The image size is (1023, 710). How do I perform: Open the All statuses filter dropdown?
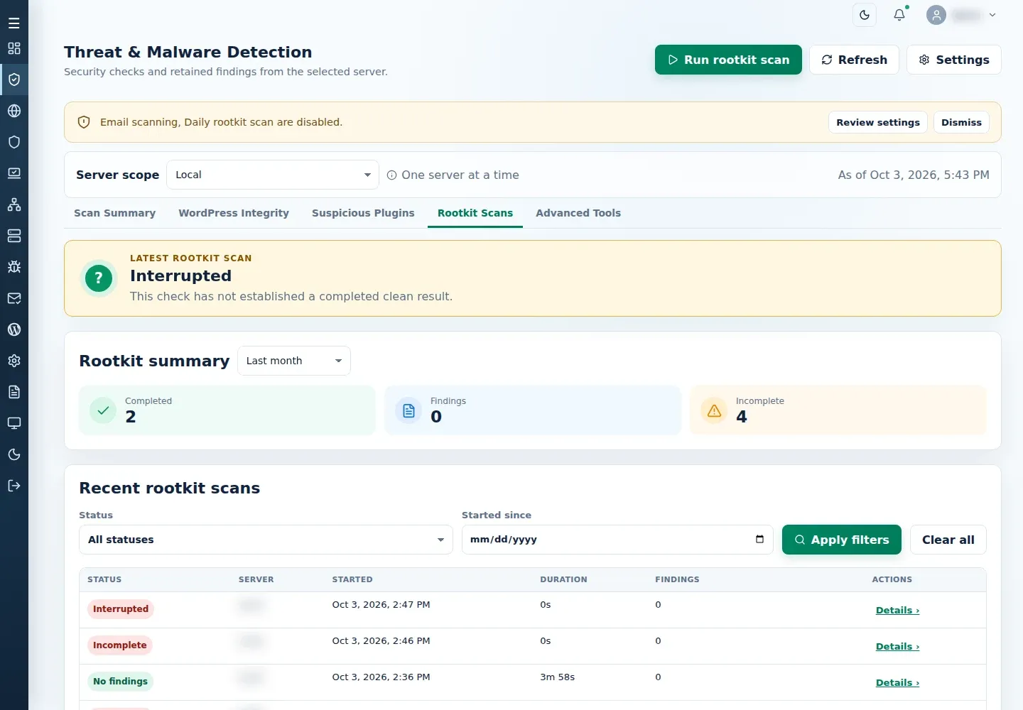[266, 540]
